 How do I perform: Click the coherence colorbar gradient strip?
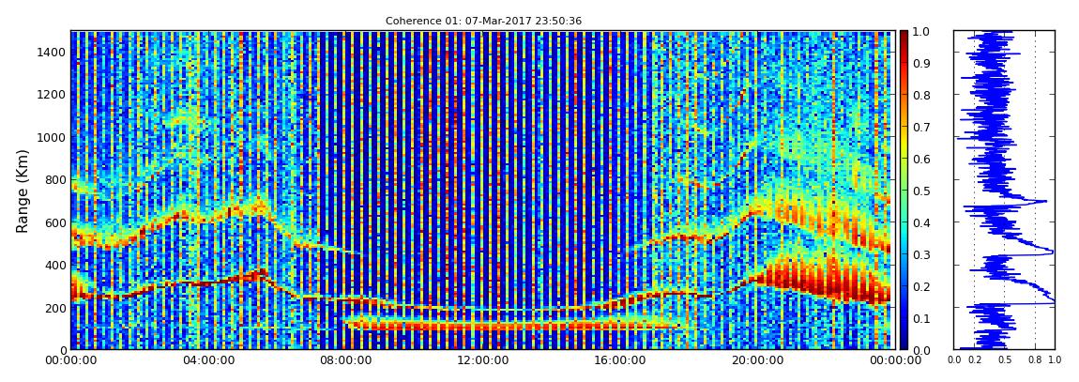(904, 191)
